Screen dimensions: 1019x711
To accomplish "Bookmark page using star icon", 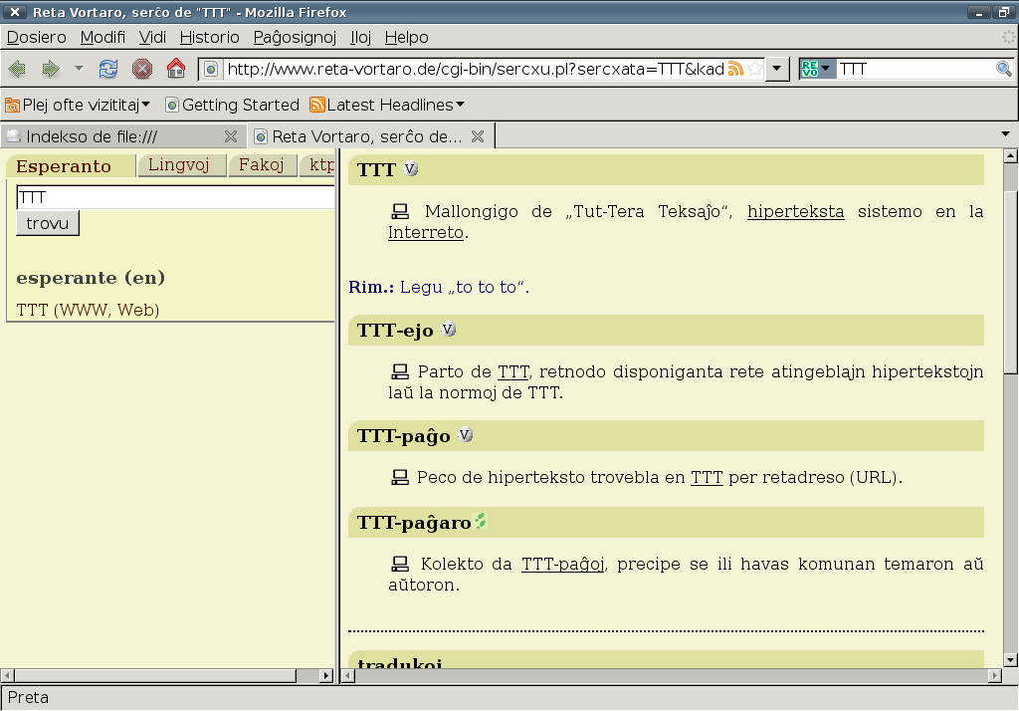I will tap(755, 69).
